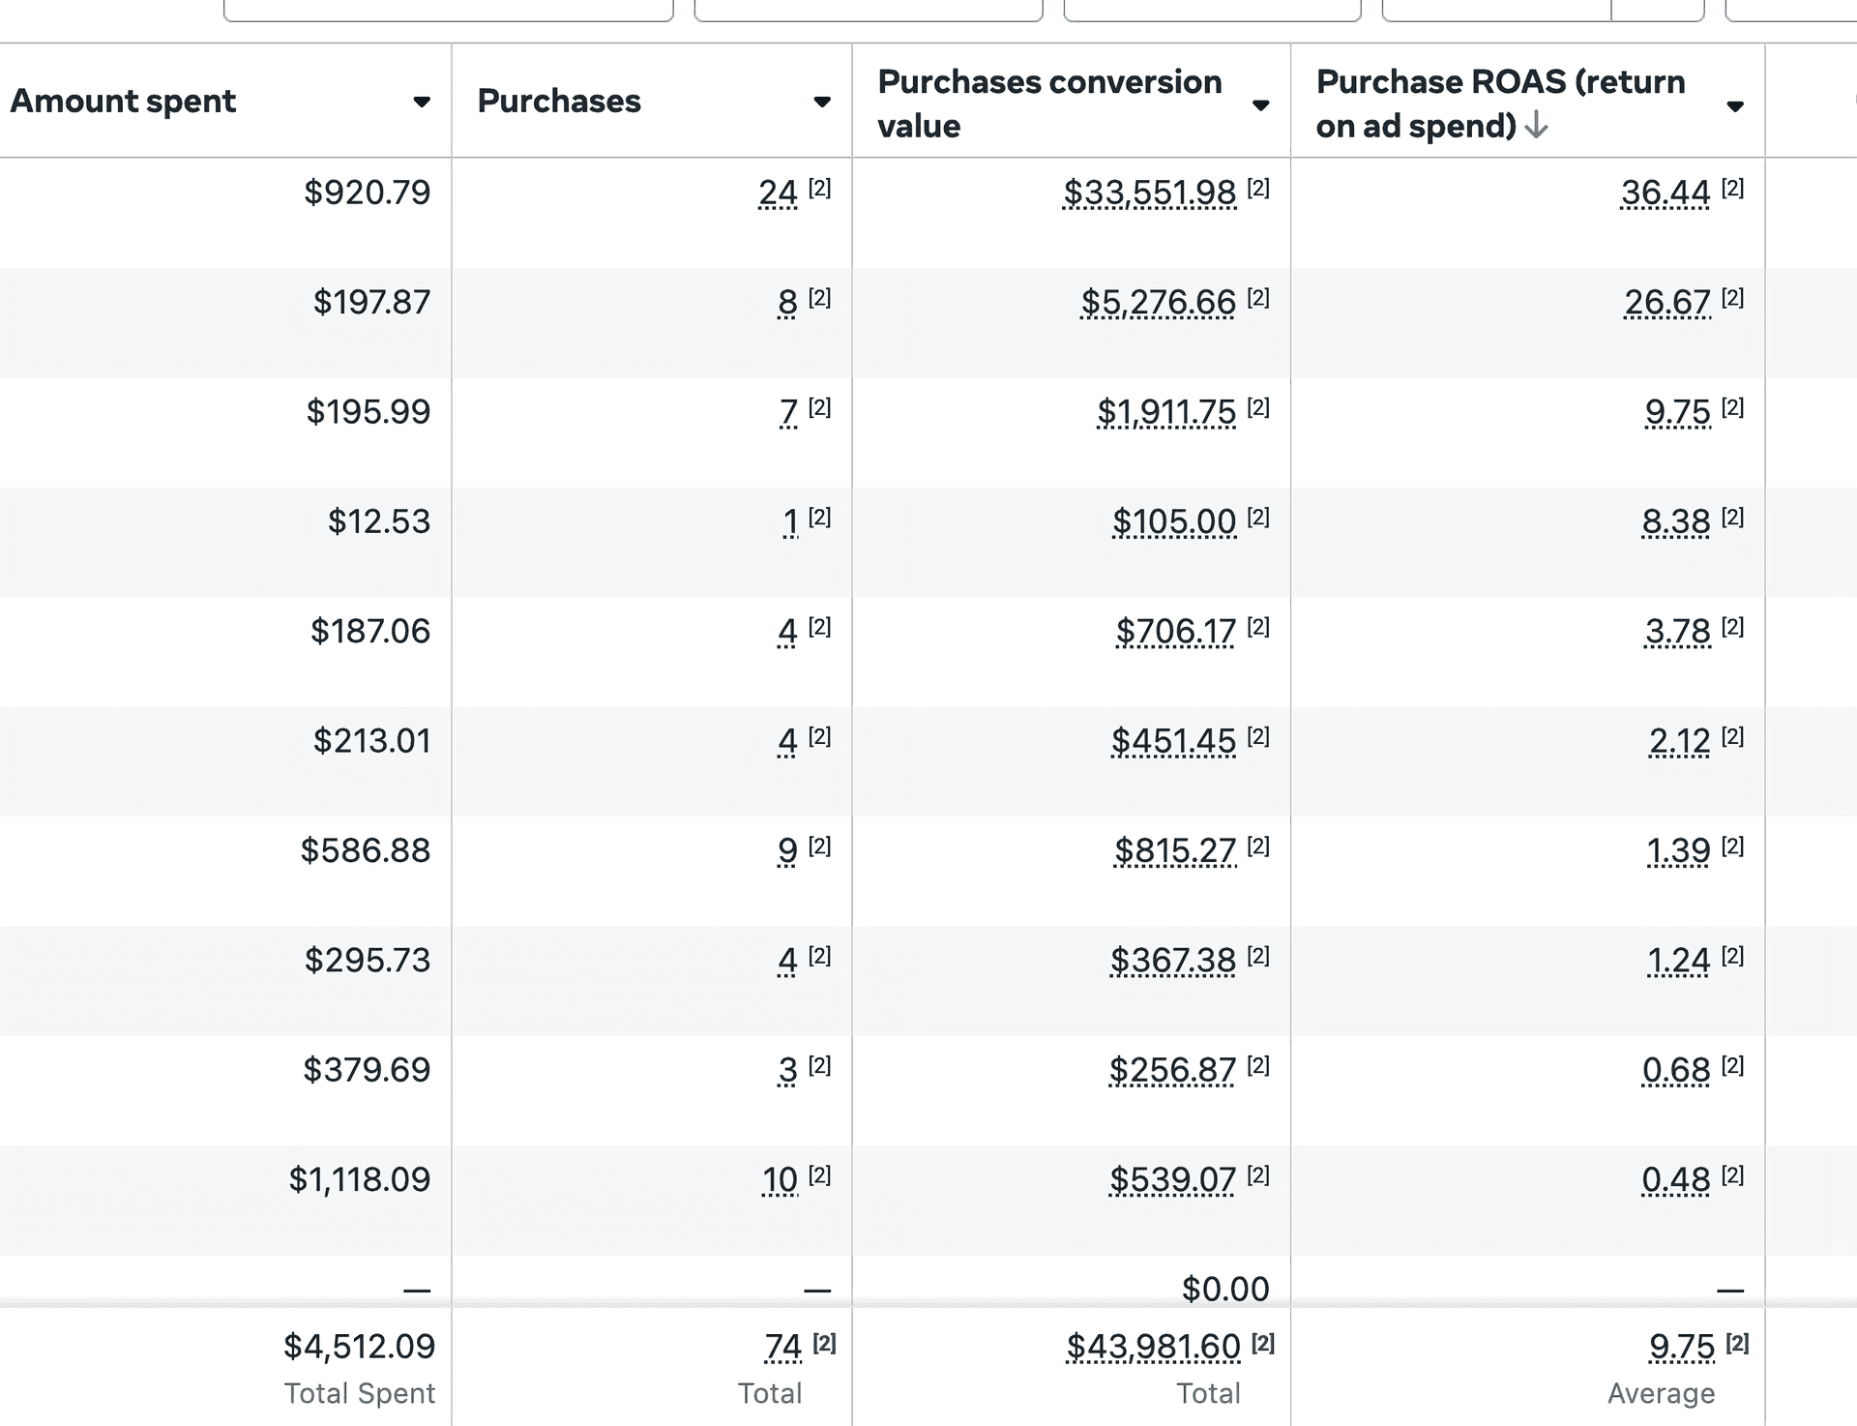Click the 36.44 ROAS value
This screenshot has height=1426, width=1857.
pyautogui.click(x=1665, y=193)
